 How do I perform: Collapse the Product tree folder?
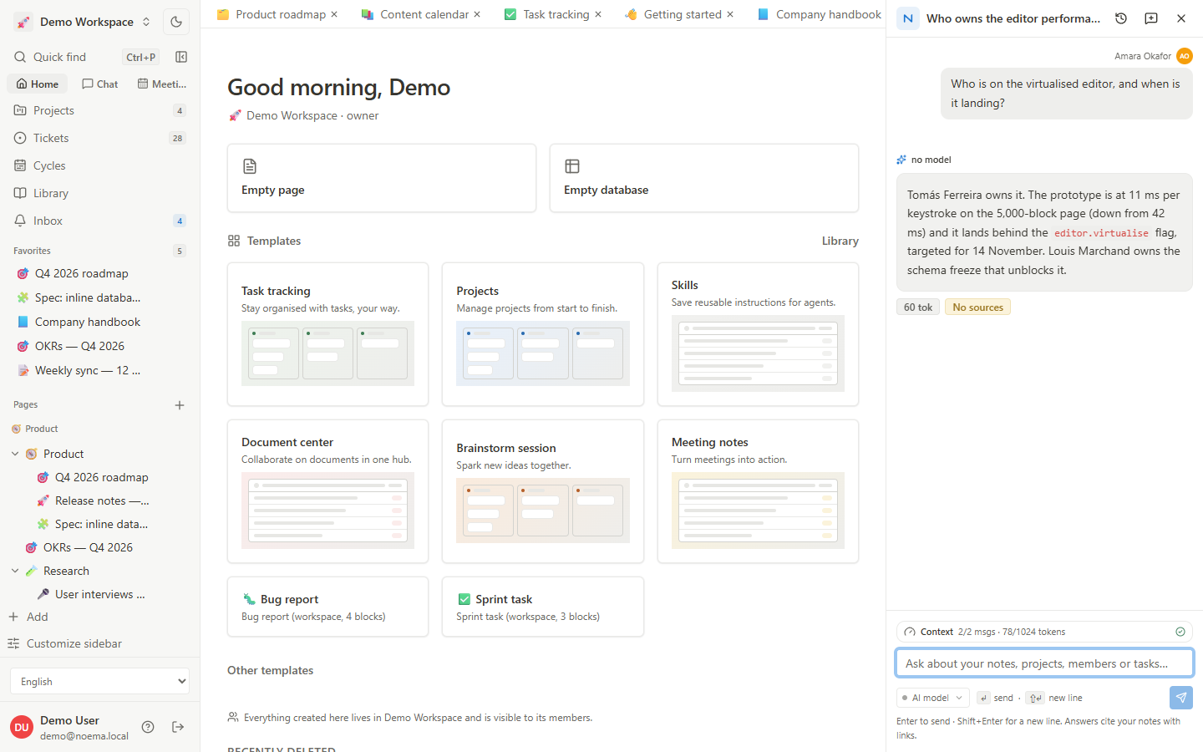coord(15,454)
